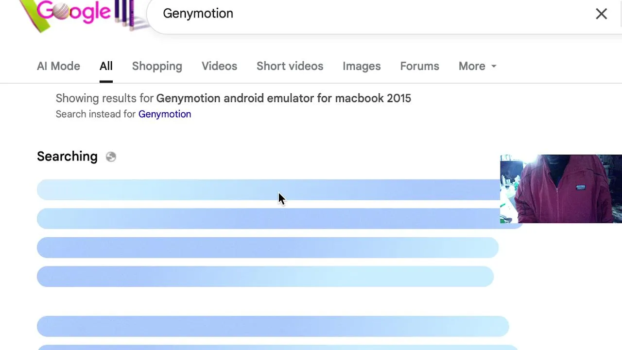Click the corrected query mentioning macbook 2015
Screen dimensions: 622x350
click(283, 98)
